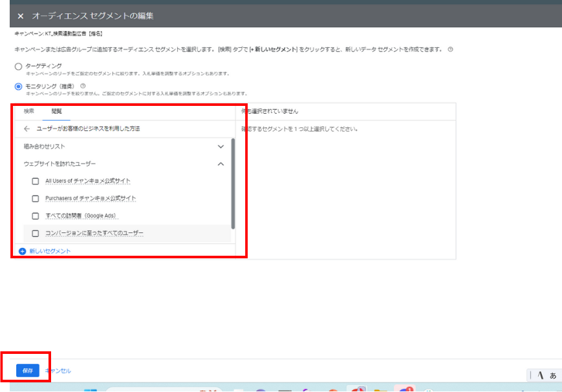562x392 pixels.
Task: Select the モニタリング（推奨） radio button
Action: 18,86
